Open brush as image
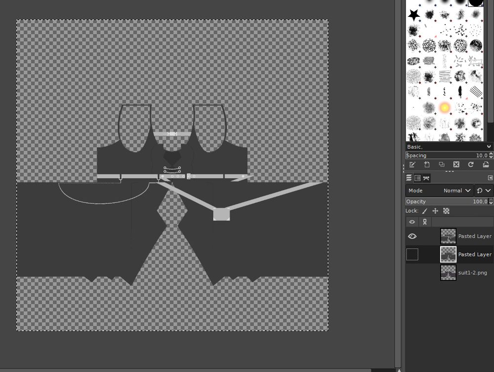Viewport: 494px width, 372px height. [486, 165]
